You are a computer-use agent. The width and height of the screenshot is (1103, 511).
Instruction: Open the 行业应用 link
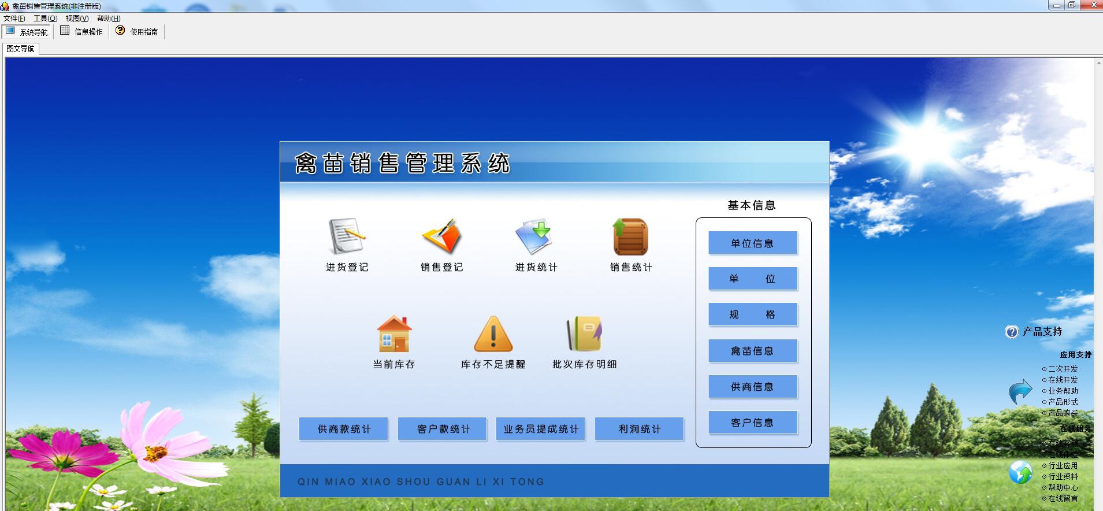tap(1063, 465)
